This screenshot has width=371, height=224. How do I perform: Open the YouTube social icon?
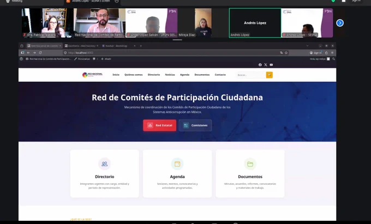click(x=271, y=65)
